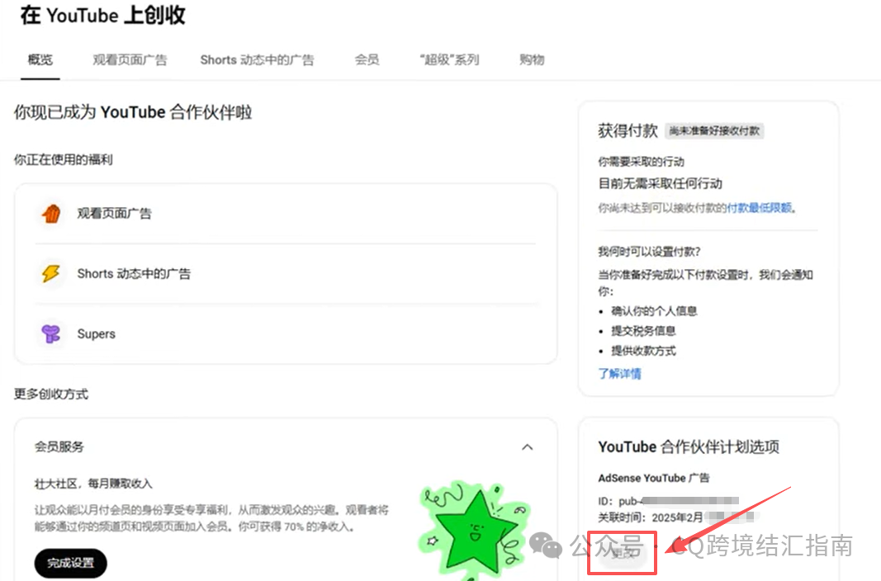Click the 获得付款 card heading
Screen dimensions: 881x581
pos(627,130)
